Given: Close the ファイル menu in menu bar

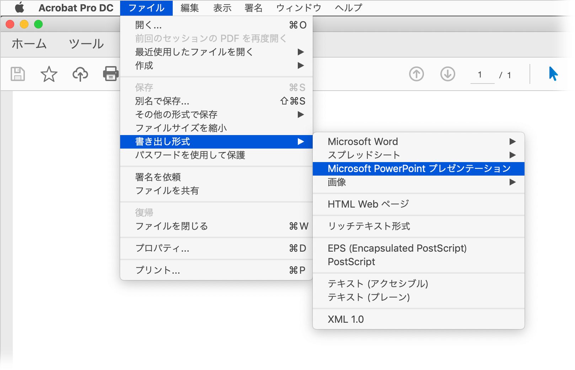Looking at the screenshot, I should pyautogui.click(x=146, y=8).
